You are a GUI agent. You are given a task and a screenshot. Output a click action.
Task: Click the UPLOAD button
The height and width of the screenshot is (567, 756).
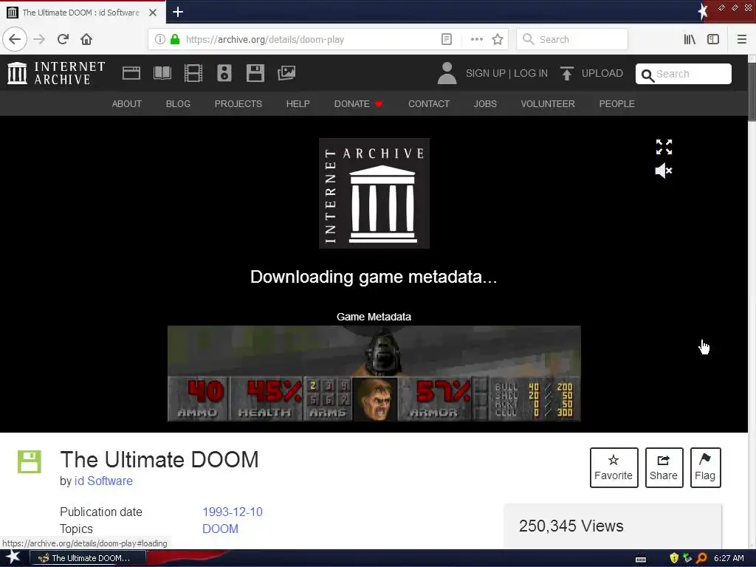[x=591, y=73]
